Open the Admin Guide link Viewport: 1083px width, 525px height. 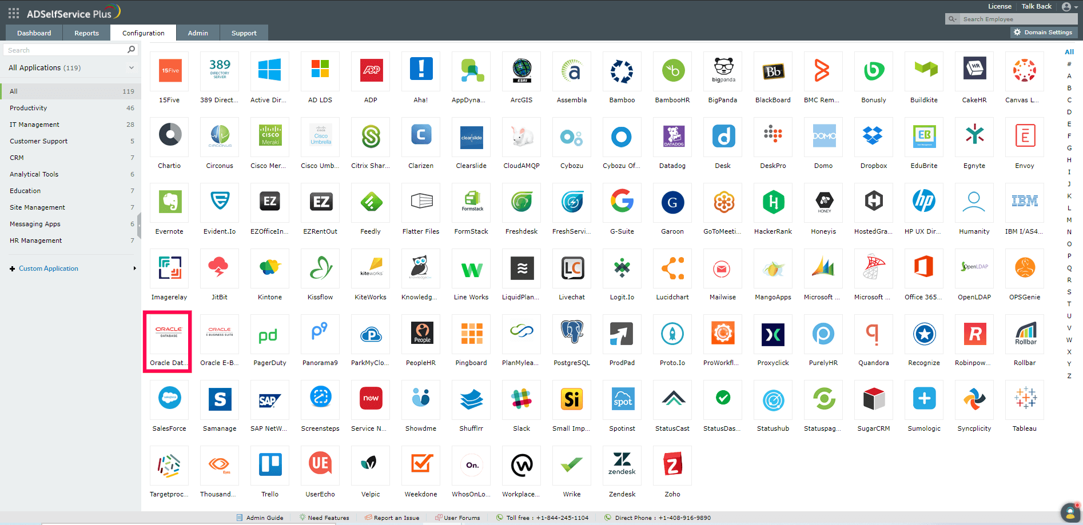click(x=260, y=518)
